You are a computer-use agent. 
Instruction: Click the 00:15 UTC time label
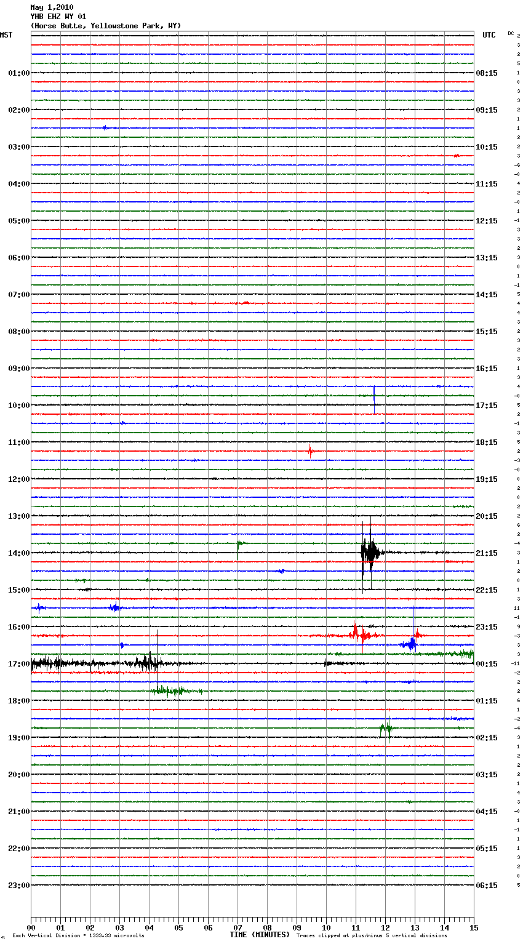coord(487,664)
